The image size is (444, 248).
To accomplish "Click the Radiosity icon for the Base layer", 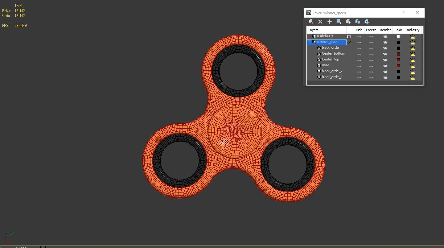I will point(413,66).
